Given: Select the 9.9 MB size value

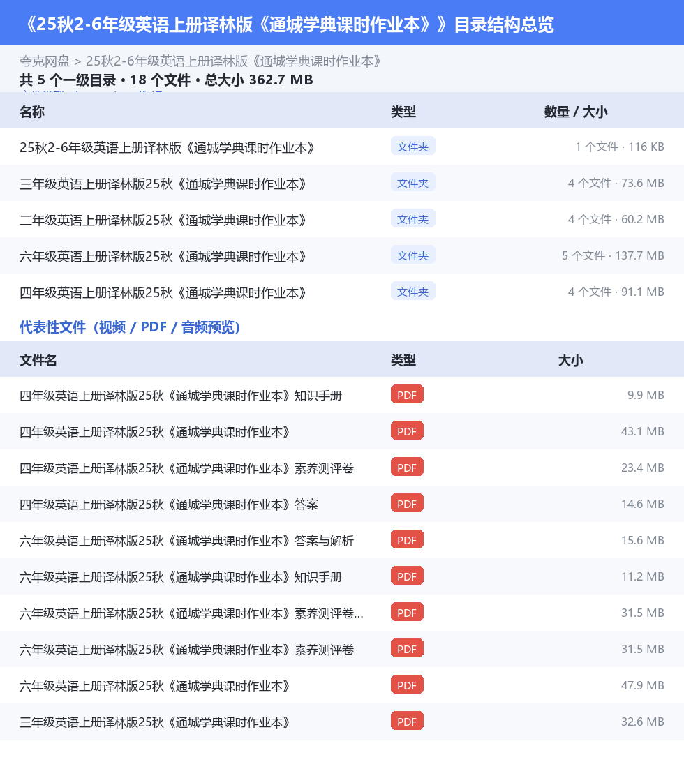Looking at the screenshot, I should click(646, 395).
